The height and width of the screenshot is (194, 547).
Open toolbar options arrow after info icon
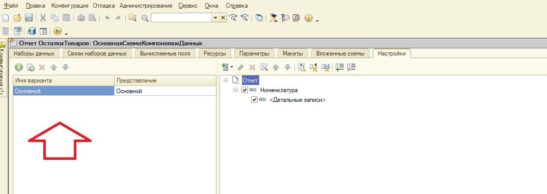point(317,21)
